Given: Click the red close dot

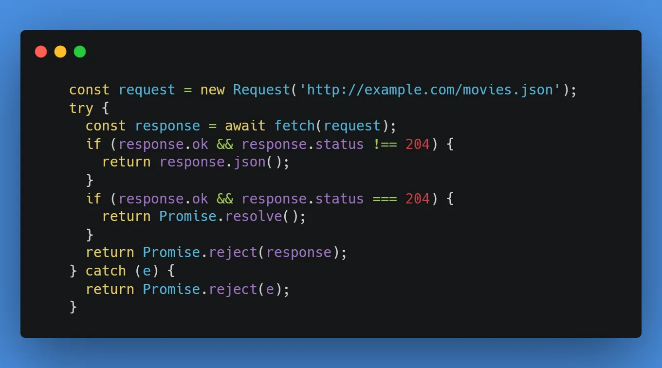Looking at the screenshot, I should [41, 52].
